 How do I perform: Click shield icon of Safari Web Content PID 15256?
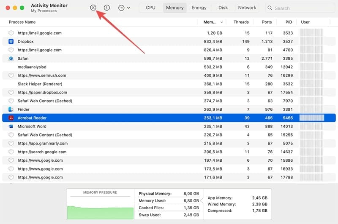point(11,135)
